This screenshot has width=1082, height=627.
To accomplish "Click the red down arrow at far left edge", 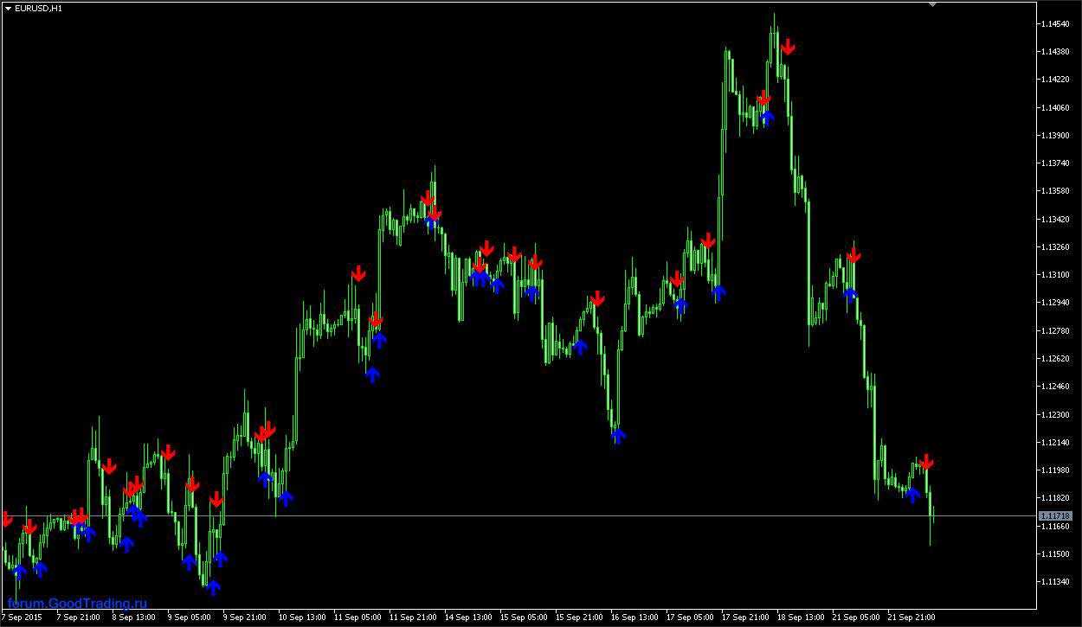I will click(x=7, y=519).
